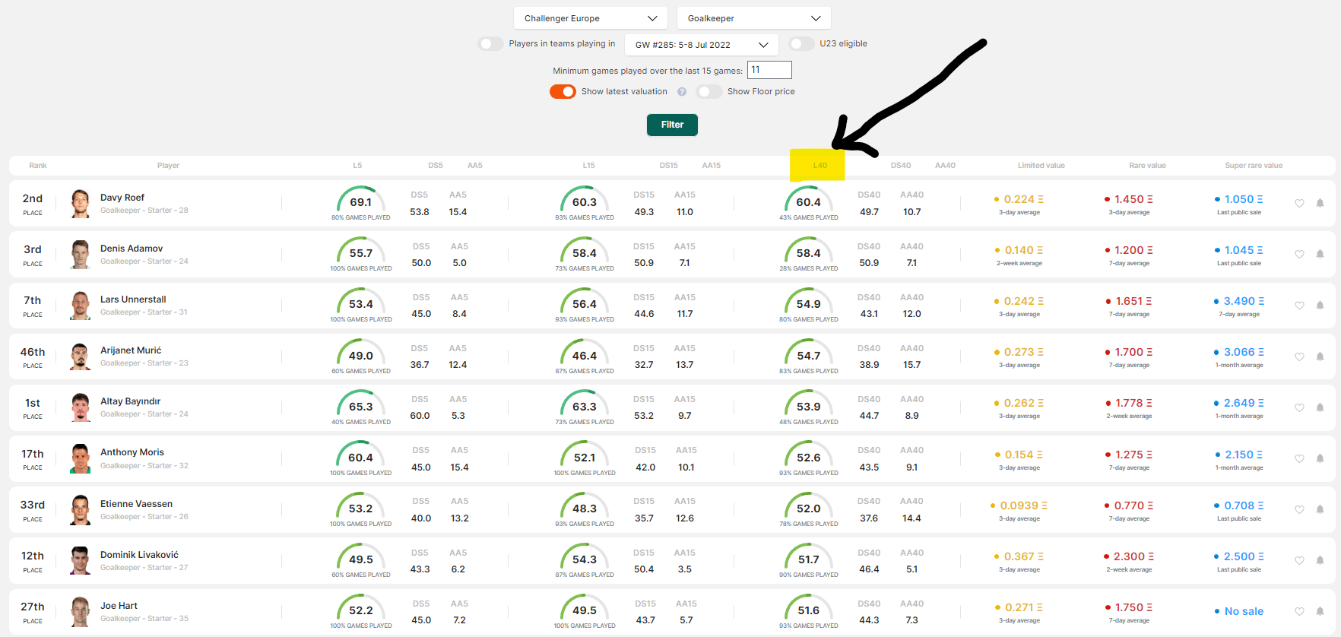
Task: Sort the table by L5 column
Action: point(357,166)
